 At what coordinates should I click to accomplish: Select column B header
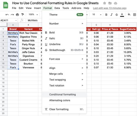click(28, 25)
